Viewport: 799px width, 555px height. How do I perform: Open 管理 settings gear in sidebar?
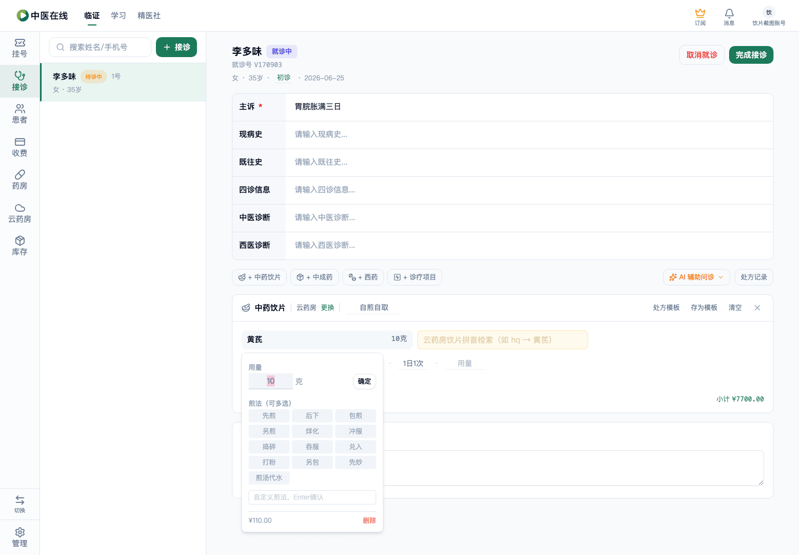pos(19,537)
